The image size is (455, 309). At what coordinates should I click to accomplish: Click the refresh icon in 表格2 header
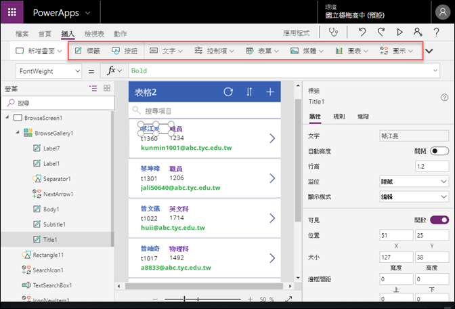228,91
